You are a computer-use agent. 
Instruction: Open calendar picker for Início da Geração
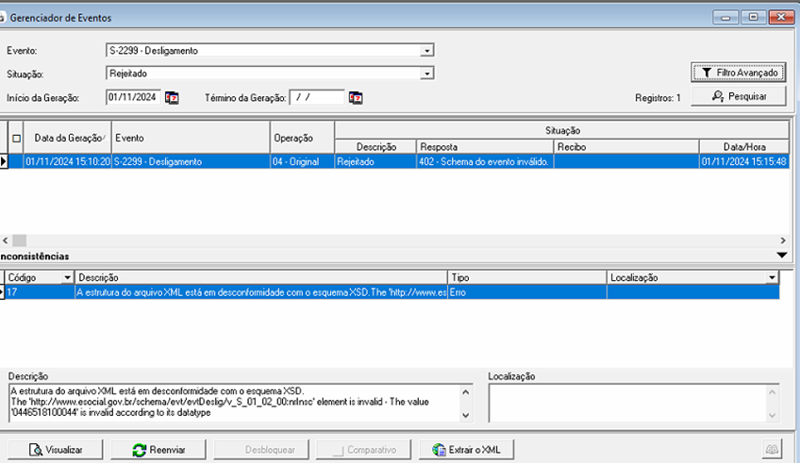coord(172,97)
